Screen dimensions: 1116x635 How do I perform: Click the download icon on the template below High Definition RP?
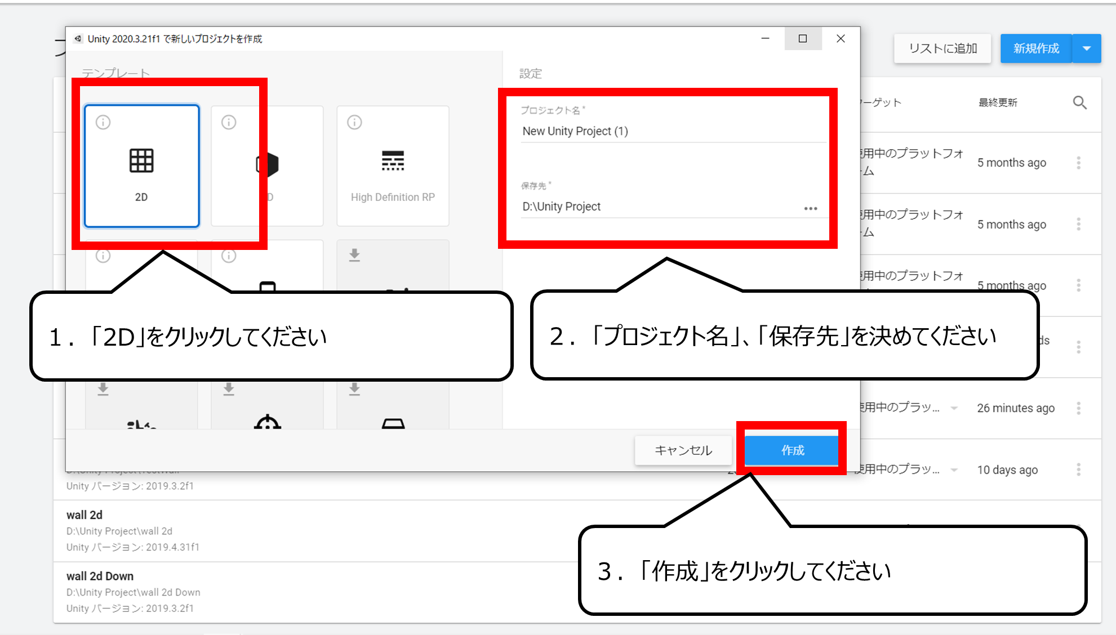(354, 255)
